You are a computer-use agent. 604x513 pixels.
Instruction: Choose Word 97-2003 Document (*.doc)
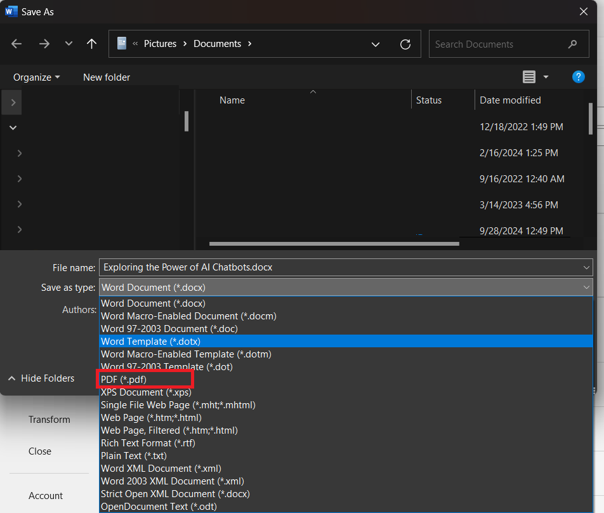click(x=346, y=329)
